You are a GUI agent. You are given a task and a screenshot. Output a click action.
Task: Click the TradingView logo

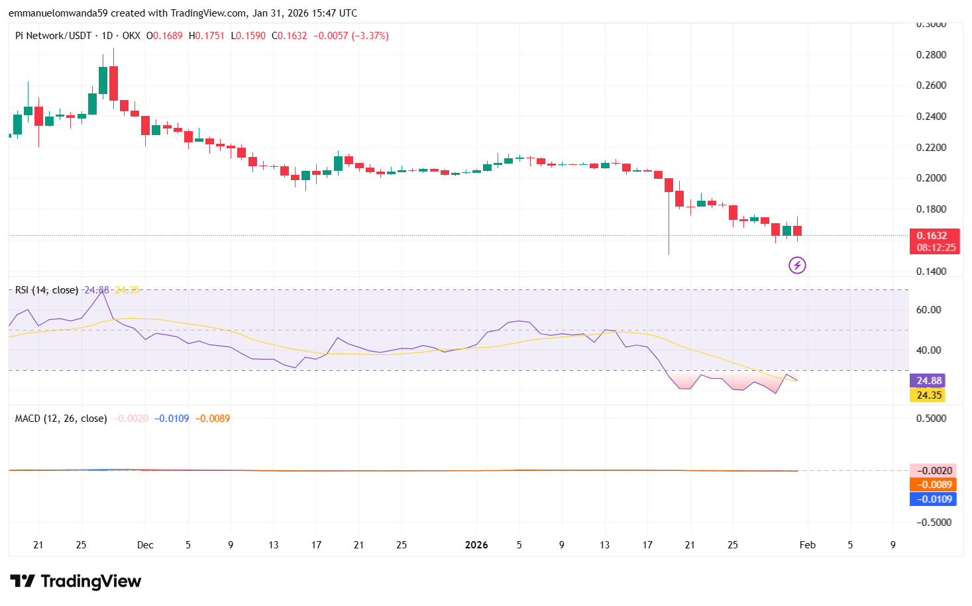coord(75,581)
